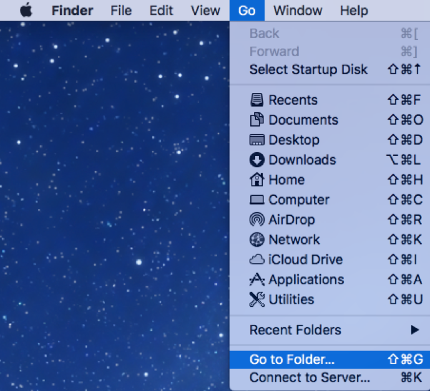Click the Utilities tools icon
Viewport: 430px width, 391px height.
257,299
